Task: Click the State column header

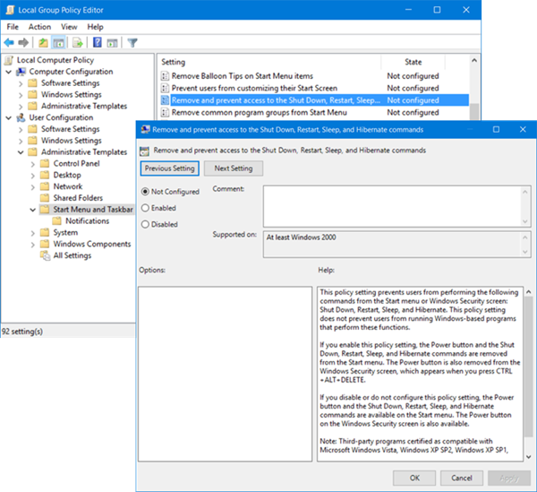Action: coord(413,62)
